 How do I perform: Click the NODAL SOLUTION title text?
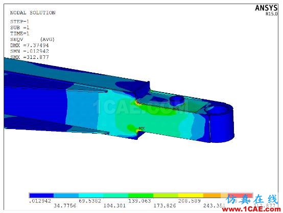pyautogui.click(x=33, y=13)
